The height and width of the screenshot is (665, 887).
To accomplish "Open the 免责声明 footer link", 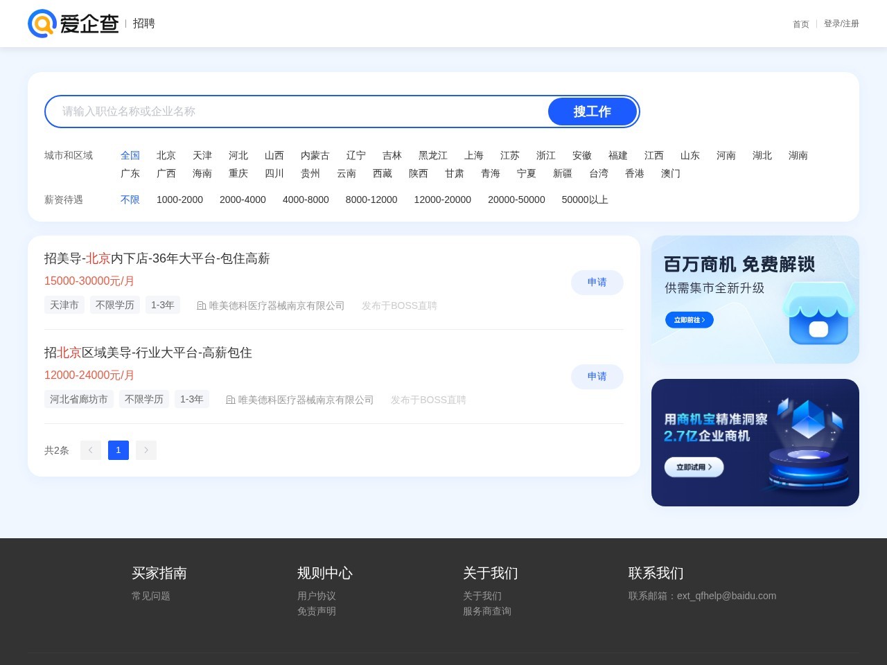I will [316, 611].
